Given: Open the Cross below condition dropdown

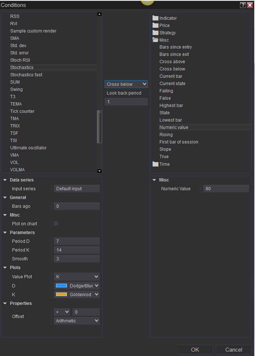Looking at the screenshot, I should [x=126, y=84].
